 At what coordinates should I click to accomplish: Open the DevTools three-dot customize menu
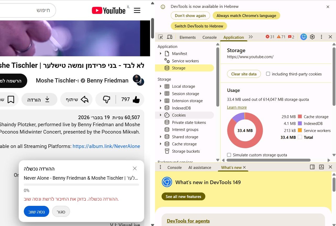[x=321, y=37]
